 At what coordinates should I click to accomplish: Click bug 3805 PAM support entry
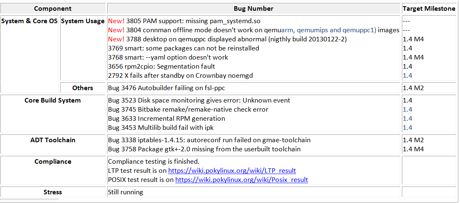click(x=193, y=21)
